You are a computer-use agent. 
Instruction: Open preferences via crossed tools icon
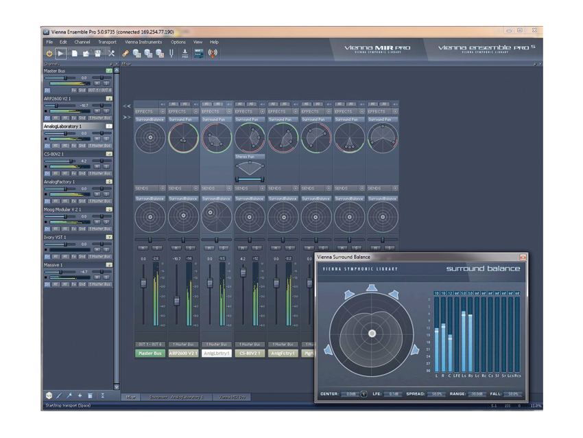pyautogui.click(x=111, y=54)
